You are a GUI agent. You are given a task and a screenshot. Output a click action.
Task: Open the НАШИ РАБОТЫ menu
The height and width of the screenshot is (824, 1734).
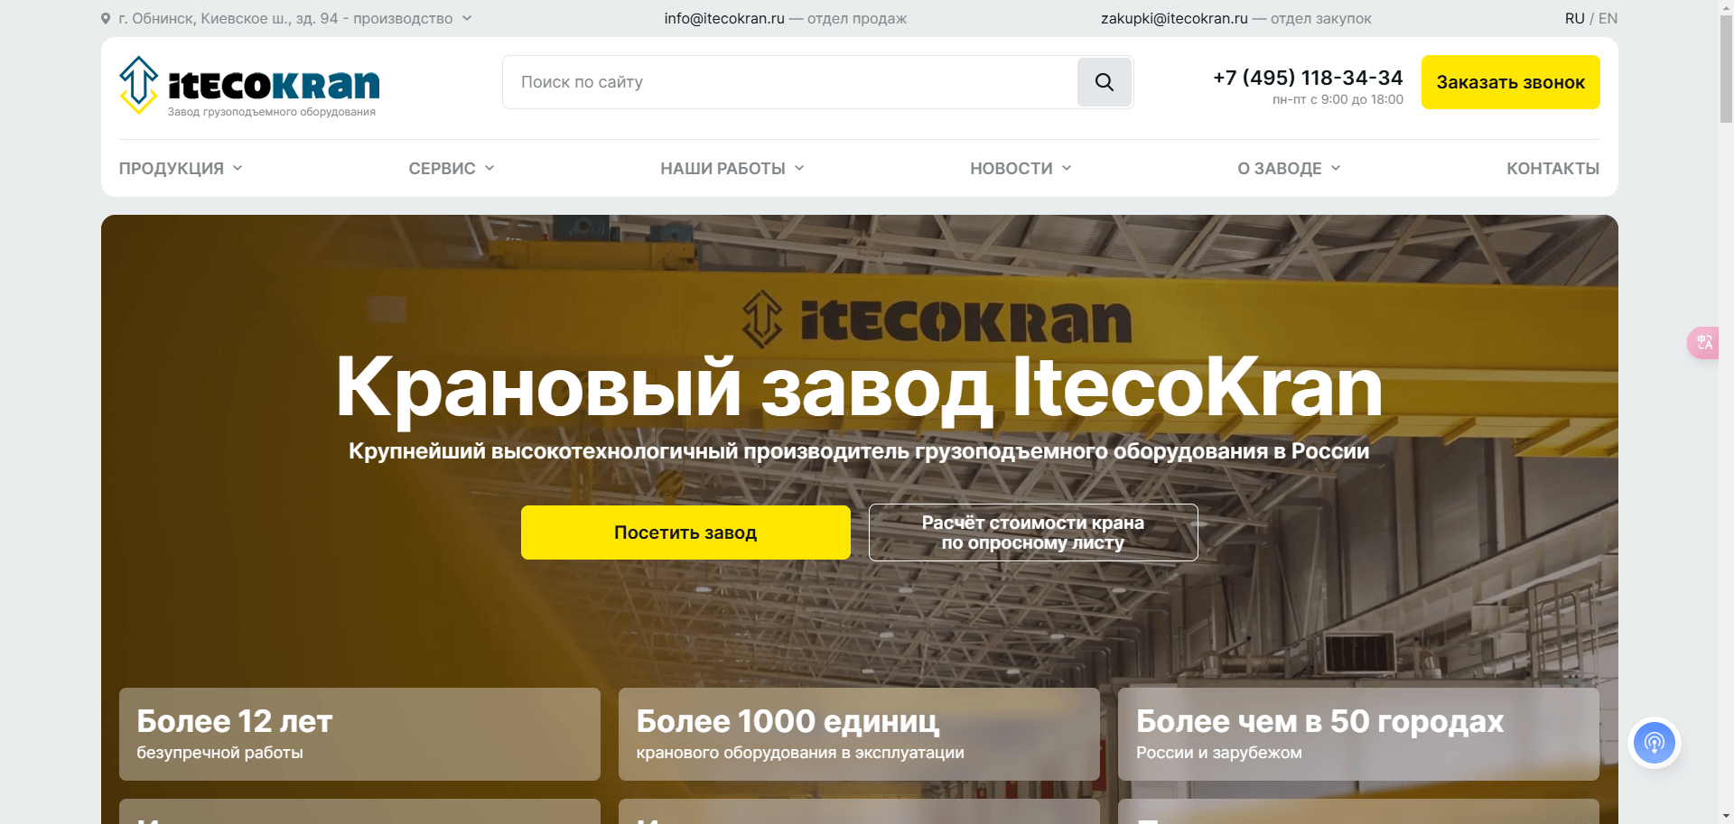pyautogui.click(x=732, y=168)
